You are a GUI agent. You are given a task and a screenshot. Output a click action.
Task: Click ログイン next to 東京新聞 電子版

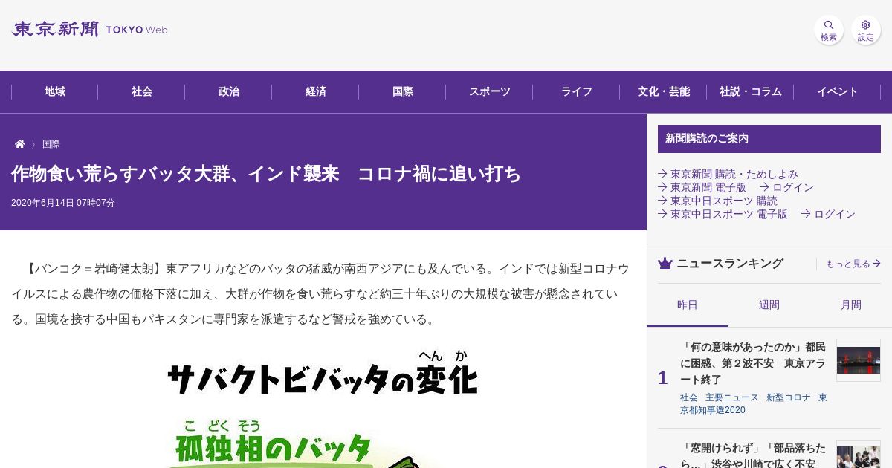click(x=786, y=187)
